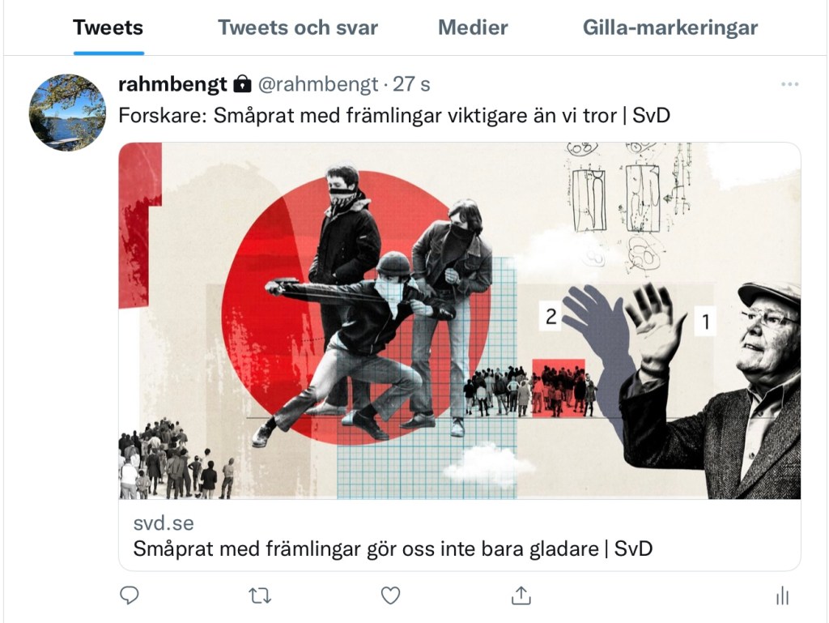
Task: Open article title Småprat med främlingar gör oss
Action: click(x=393, y=549)
